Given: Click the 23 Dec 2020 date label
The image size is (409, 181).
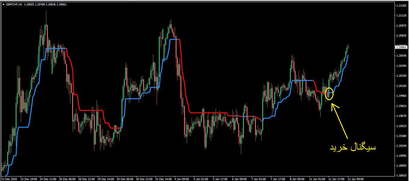Looking at the screenshot, I should pyautogui.click(x=10, y=179).
